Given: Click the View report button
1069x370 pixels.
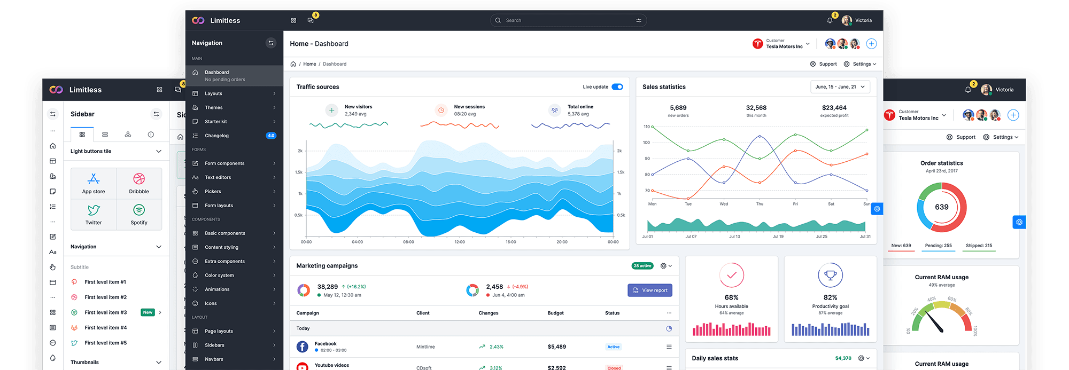Looking at the screenshot, I should (650, 290).
